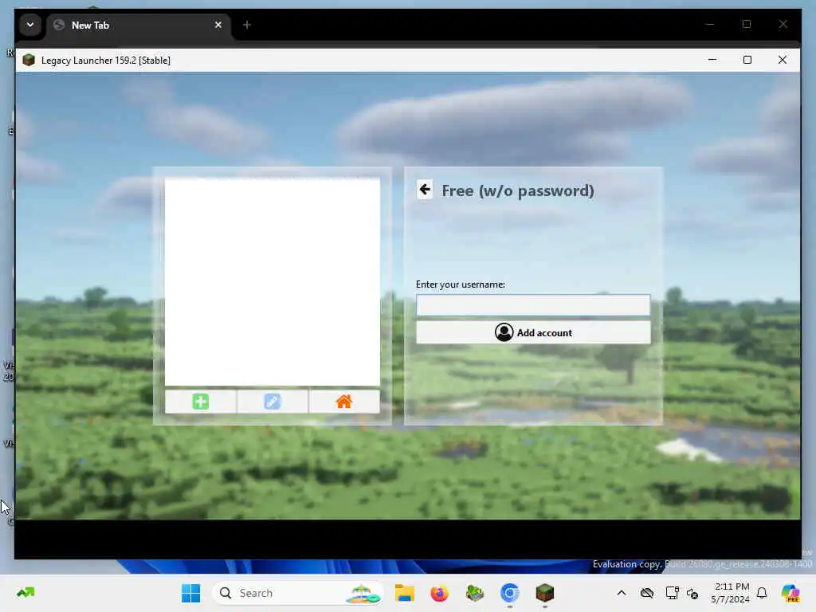The image size is (816, 612).
Task: Open the Windows Start menu
Action: point(191,593)
